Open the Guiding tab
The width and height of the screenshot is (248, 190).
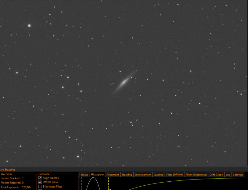pyautogui.click(x=158, y=175)
